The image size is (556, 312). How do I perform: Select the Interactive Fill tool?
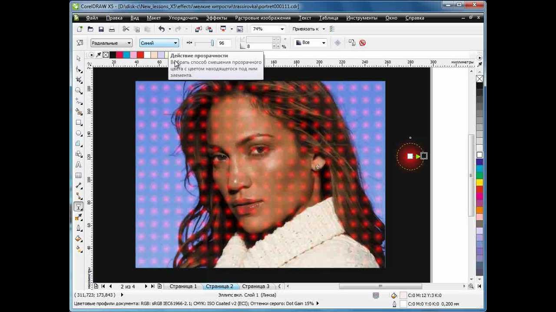79,249
